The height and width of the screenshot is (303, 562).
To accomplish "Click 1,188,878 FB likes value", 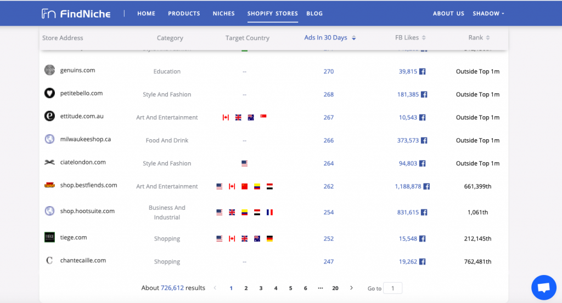I will 408,186.
